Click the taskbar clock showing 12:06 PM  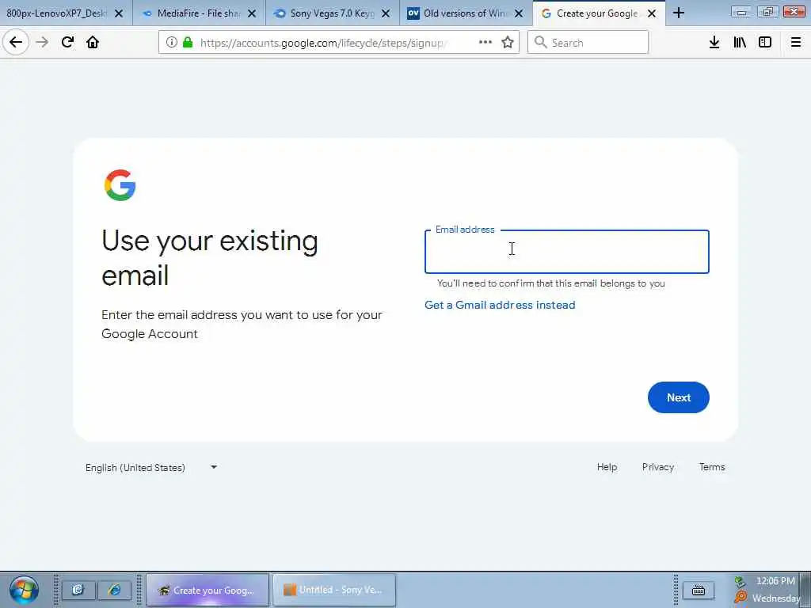[775, 581]
